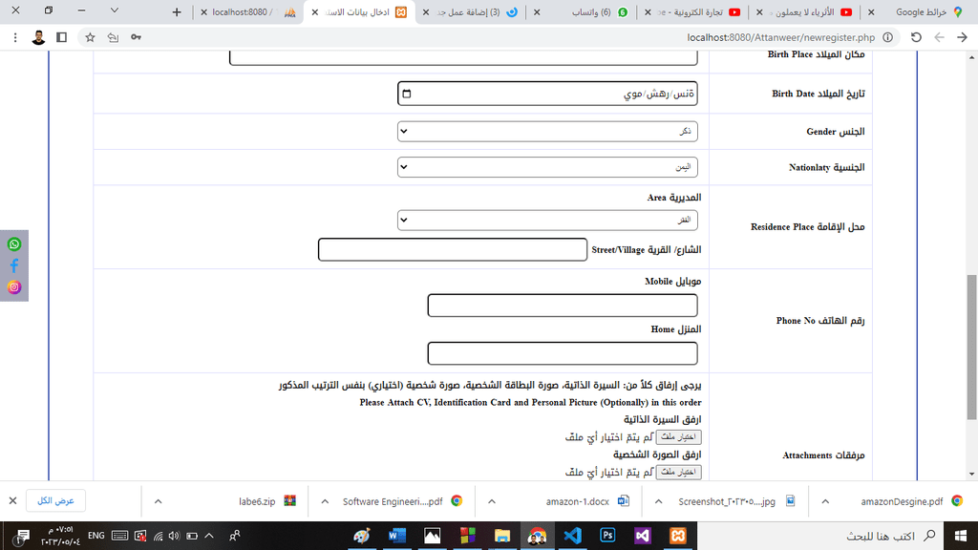Click the Mobile phone input field
The width and height of the screenshot is (978, 550).
point(562,306)
